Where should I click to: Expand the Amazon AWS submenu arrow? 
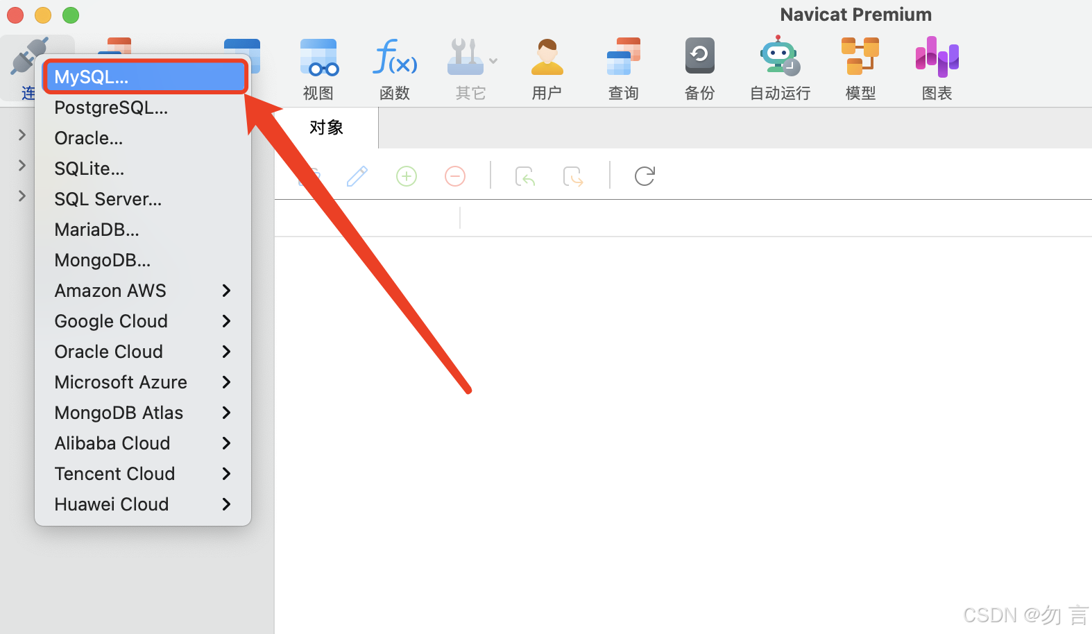pyautogui.click(x=226, y=291)
